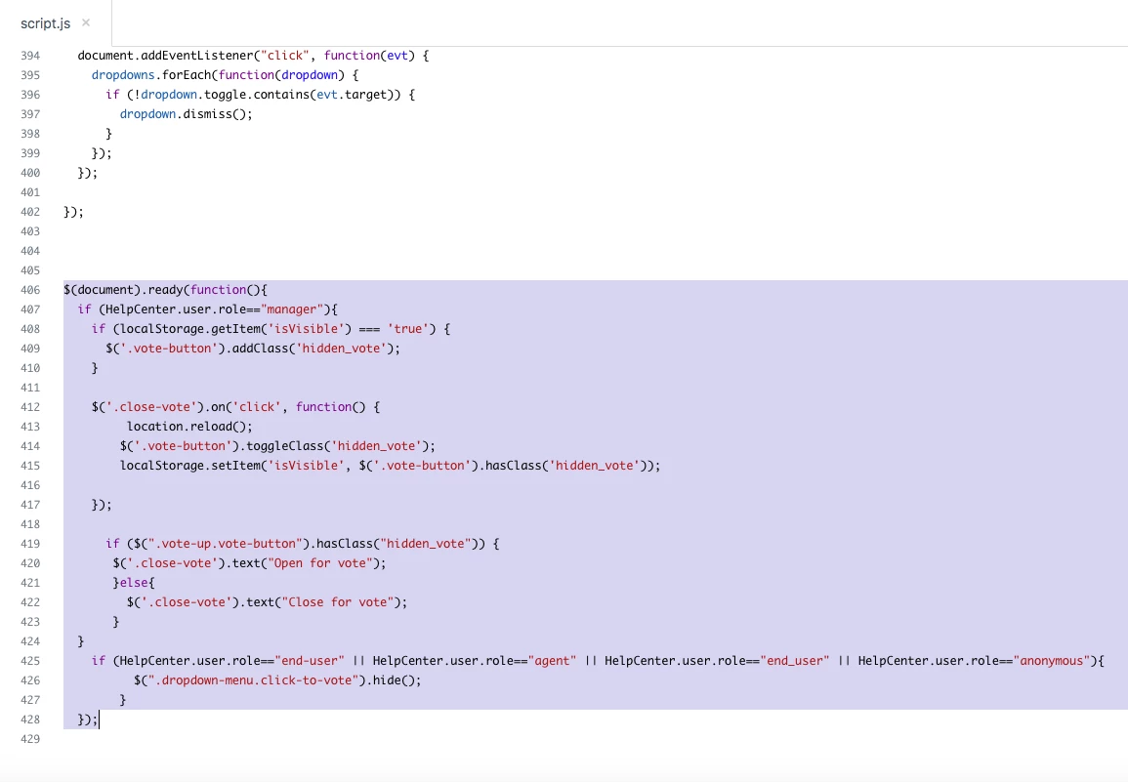This screenshot has width=1128, height=782.
Task: Click line number 419 in gutter
Action: tap(30, 544)
